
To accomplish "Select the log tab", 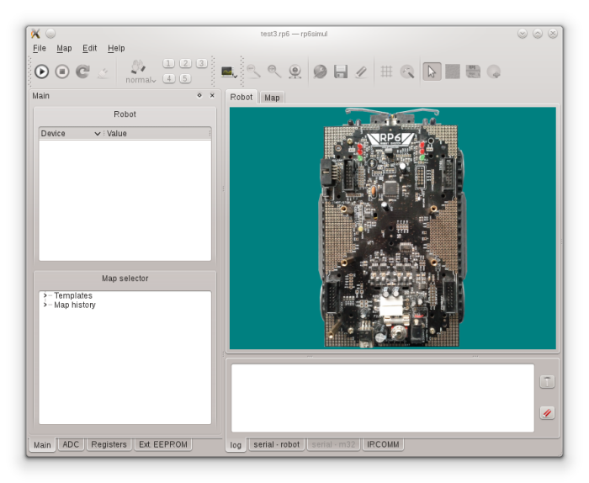I will pos(236,445).
